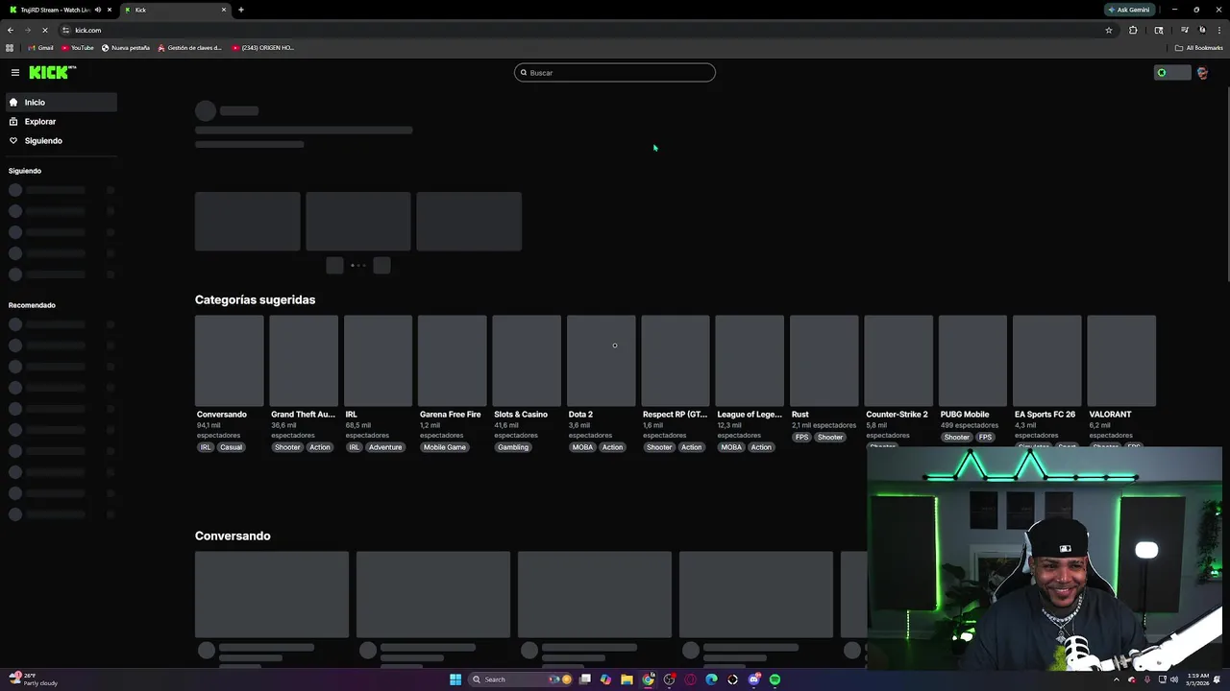Open the Copilot taskbar icon
This screenshot has height=691, width=1230.
pos(605,679)
